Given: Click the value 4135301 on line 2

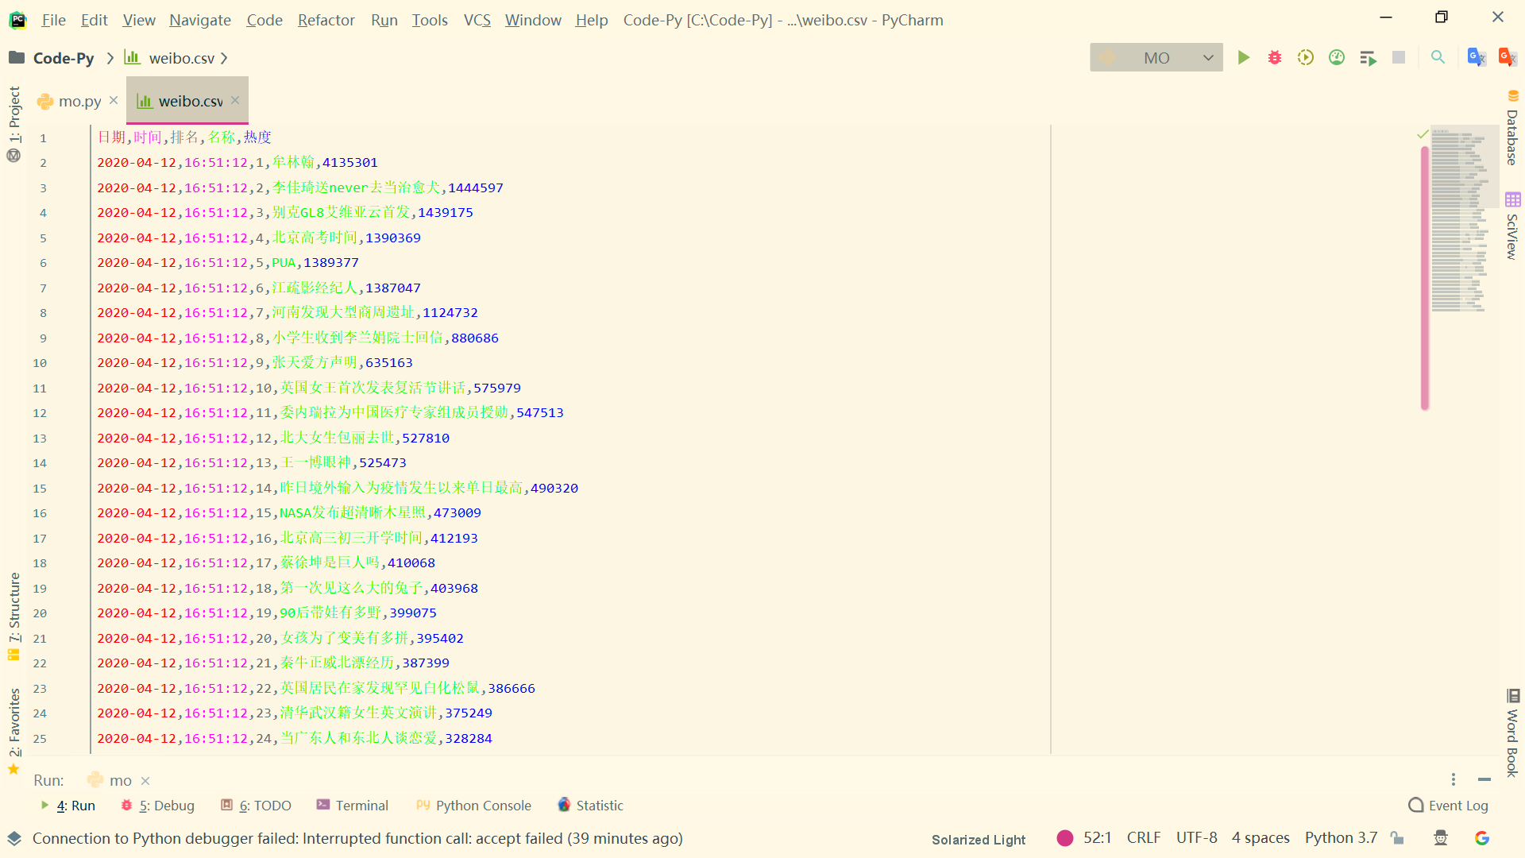Looking at the screenshot, I should point(349,162).
